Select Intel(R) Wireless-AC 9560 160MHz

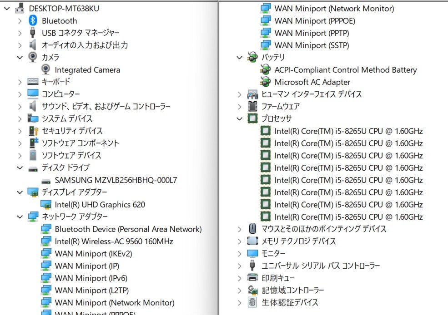coord(114,241)
